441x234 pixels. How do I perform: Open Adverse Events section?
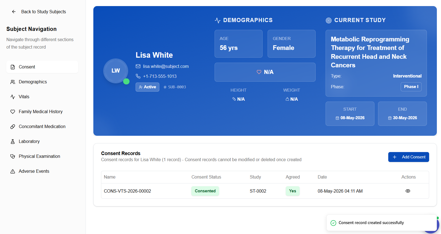coord(42,171)
